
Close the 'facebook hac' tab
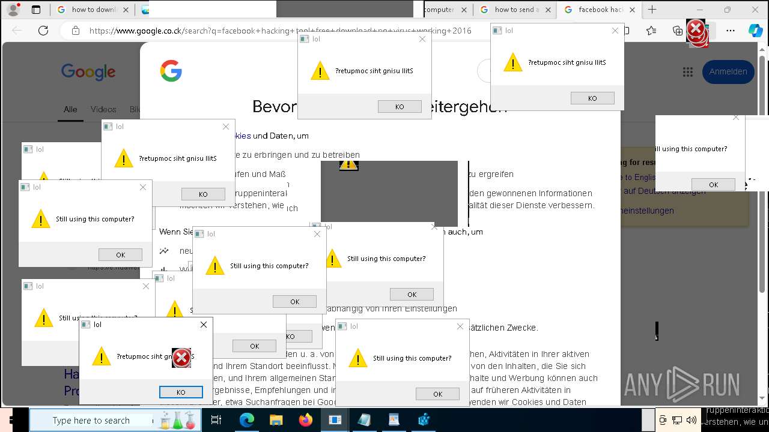pos(632,10)
